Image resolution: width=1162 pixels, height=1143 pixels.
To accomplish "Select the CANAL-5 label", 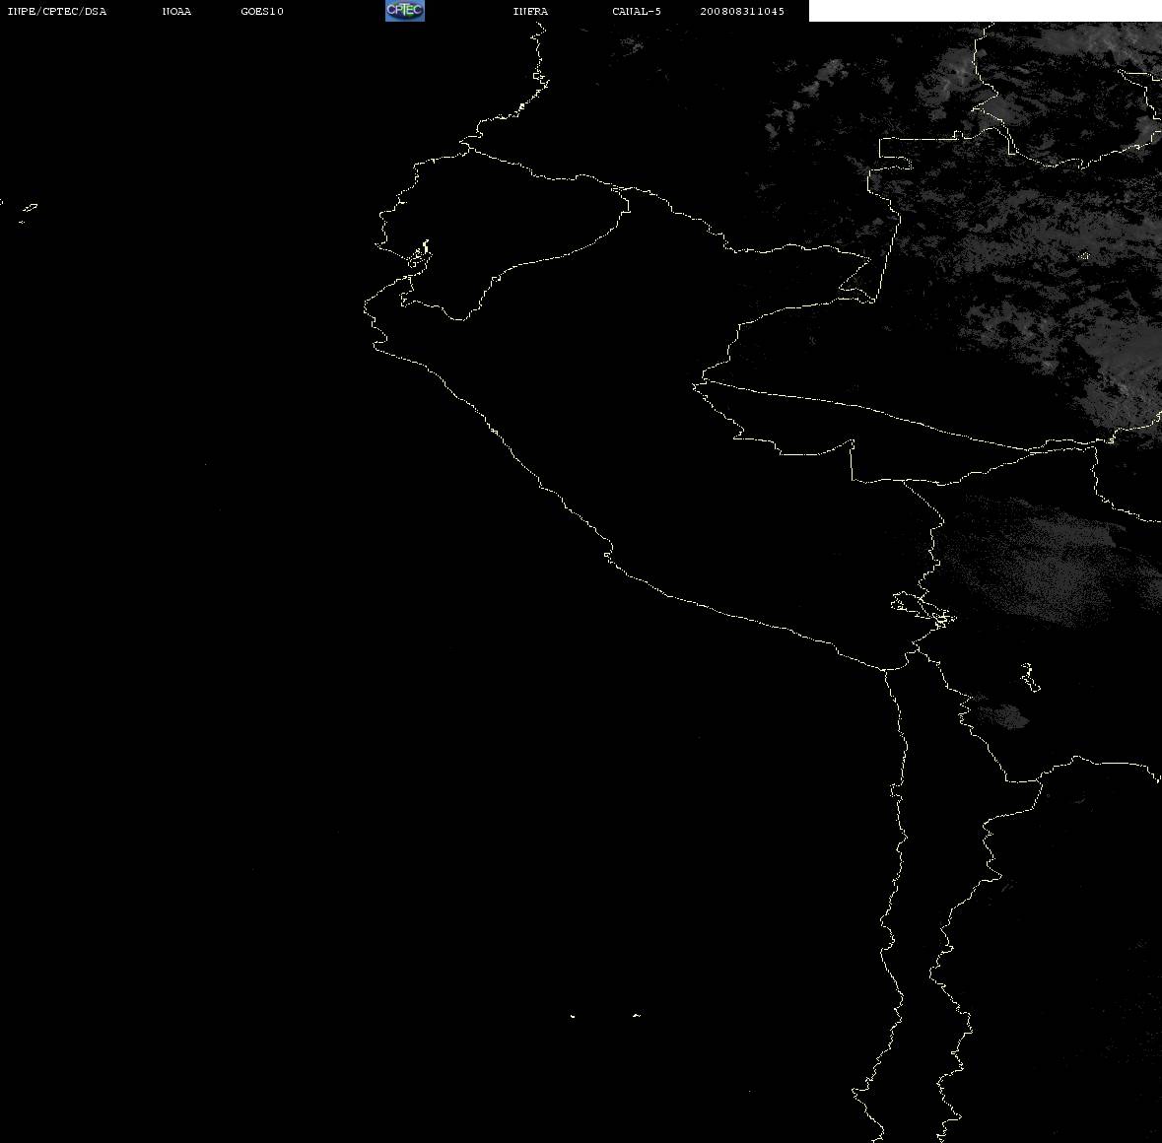I will pyautogui.click(x=636, y=11).
